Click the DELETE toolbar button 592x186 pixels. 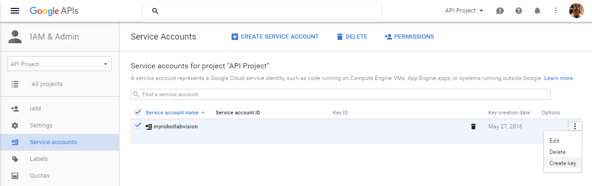point(352,37)
